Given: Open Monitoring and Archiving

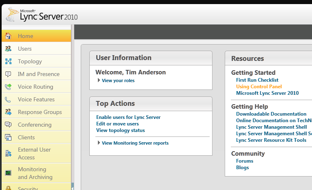Looking at the screenshot, I should (x=36, y=173).
